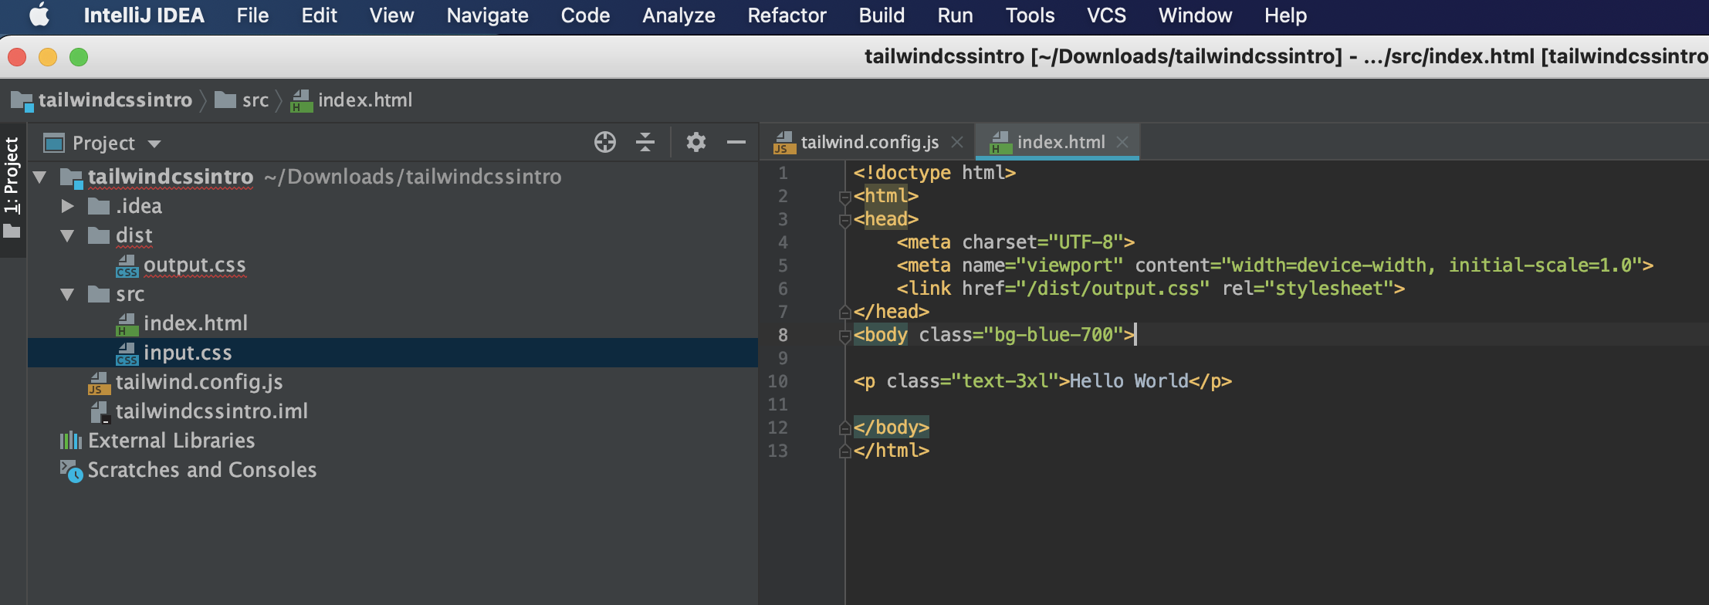The height and width of the screenshot is (605, 1709).
Task: Click the charset "UTF-8" value
Action: click(x=1086, y=242)
